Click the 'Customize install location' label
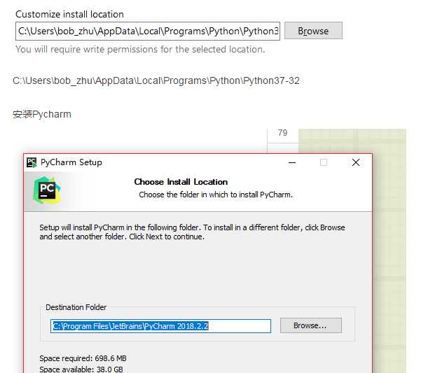The image size is (440, 373). [x=69, y=14]
